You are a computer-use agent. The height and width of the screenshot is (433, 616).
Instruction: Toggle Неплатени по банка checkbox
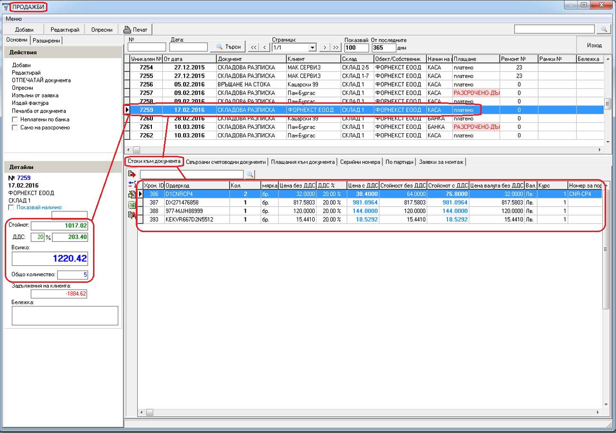(x=15, y=119)
